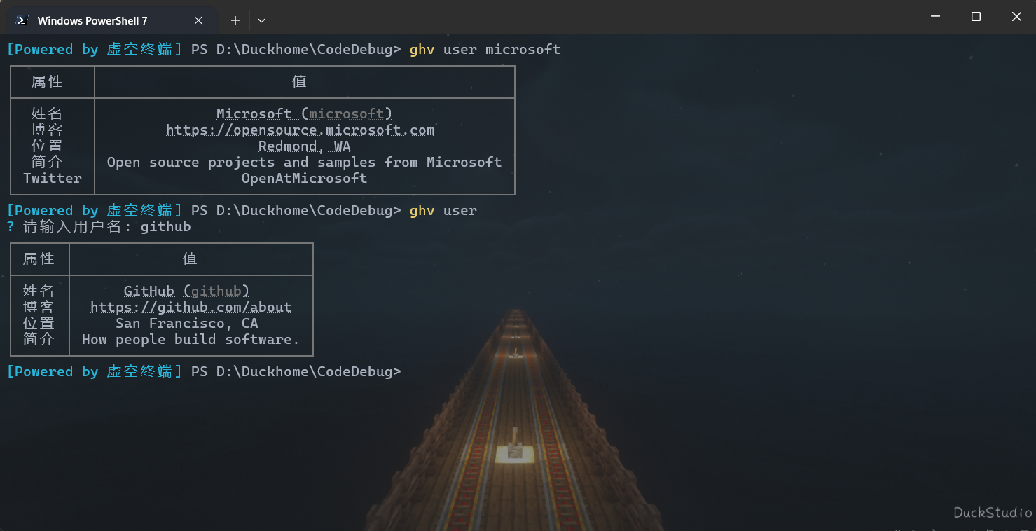Click the second 'ghv user' command
The width and height of the screenshot is (1036, 531).
[443, 210]
